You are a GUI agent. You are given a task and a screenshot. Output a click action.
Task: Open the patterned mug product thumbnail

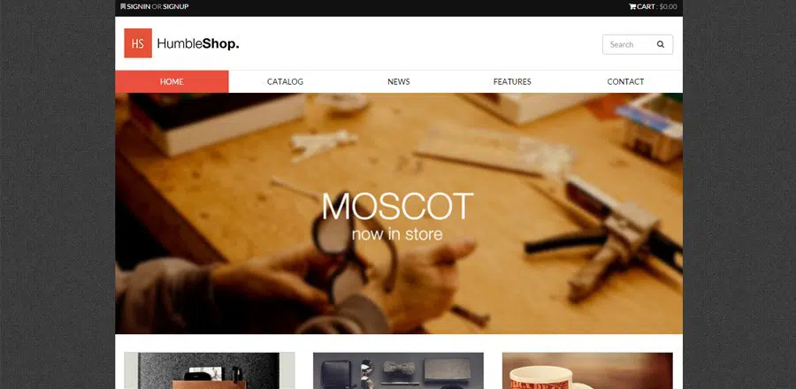click(587, 370)
